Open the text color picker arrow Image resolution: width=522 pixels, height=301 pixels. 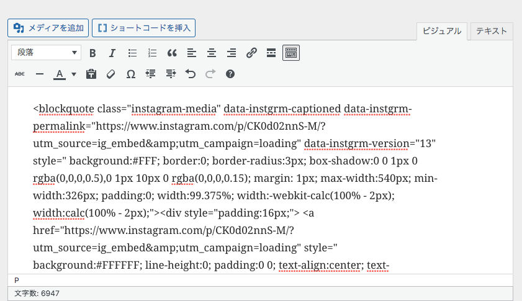(74, 74)
